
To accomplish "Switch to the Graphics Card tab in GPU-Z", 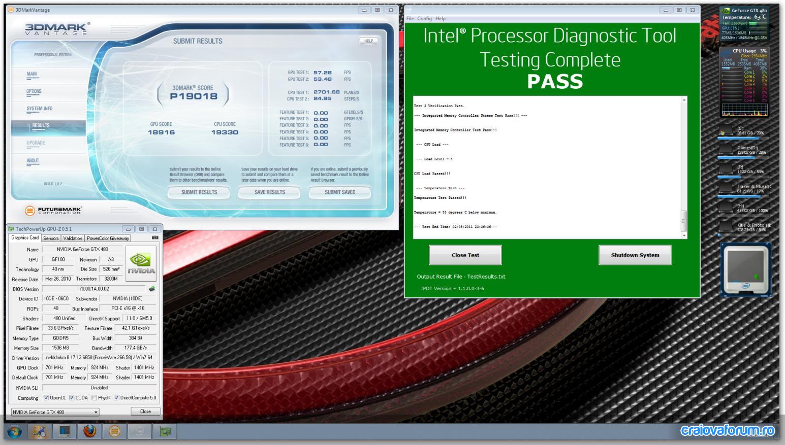I will [x=25, y=237].
